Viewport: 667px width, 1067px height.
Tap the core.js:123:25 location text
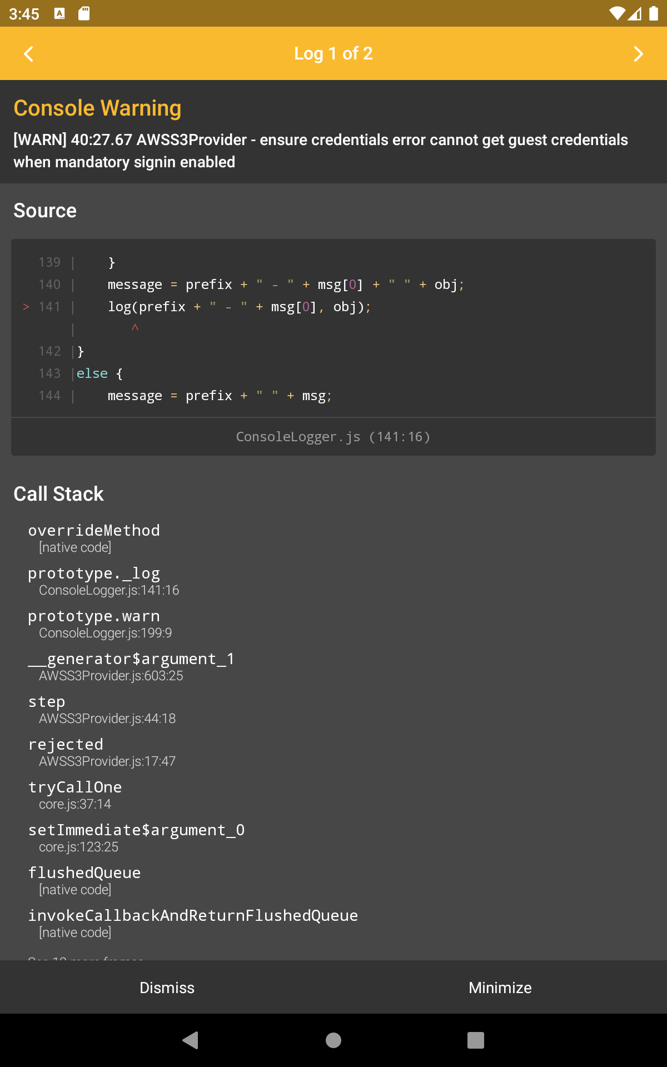(79, 847)
